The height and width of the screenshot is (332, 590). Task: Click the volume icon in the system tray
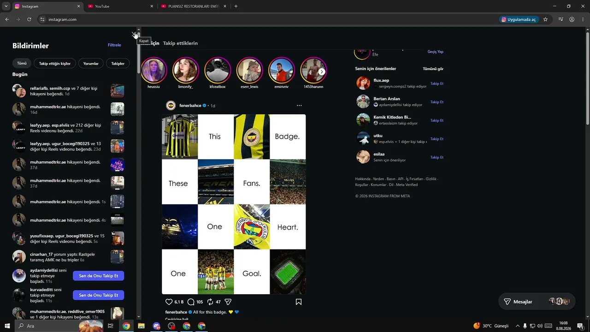[x=540, y=326]
